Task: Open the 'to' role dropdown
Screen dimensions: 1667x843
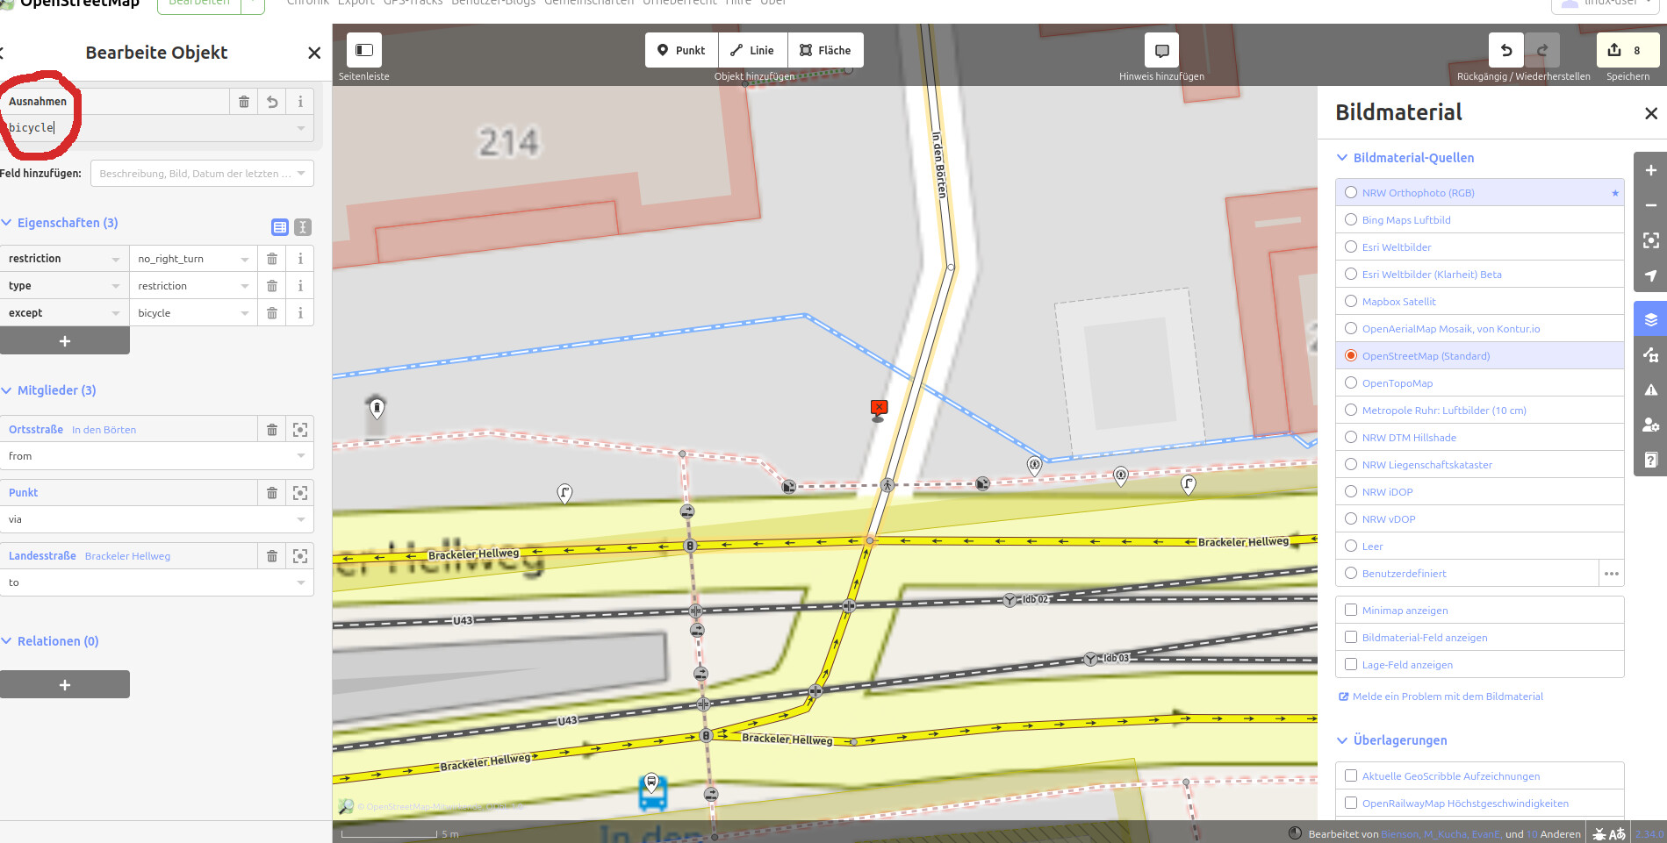Action: point(301,582)
